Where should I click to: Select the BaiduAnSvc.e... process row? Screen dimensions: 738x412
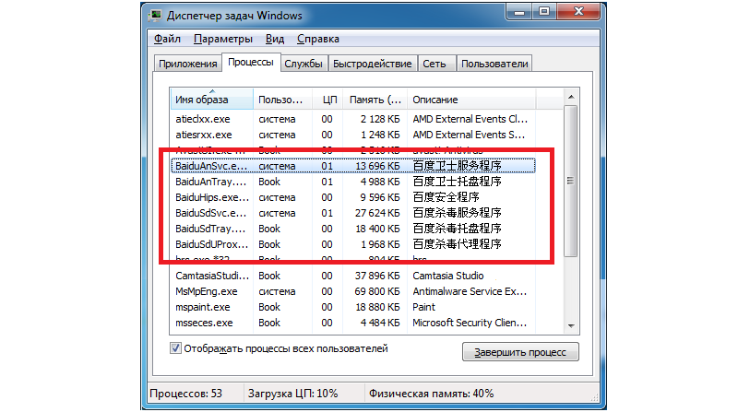[353, 166]
